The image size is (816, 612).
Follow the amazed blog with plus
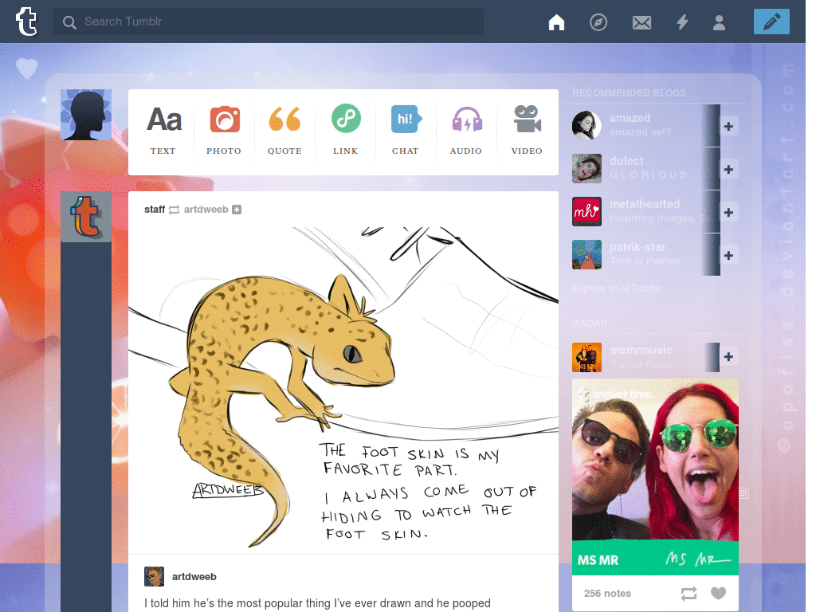pos(728,127)
